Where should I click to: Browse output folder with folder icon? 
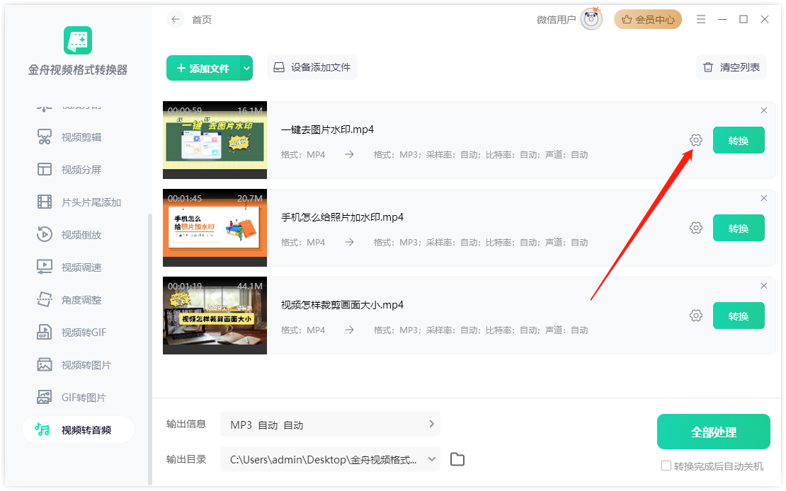click(457, 458)
